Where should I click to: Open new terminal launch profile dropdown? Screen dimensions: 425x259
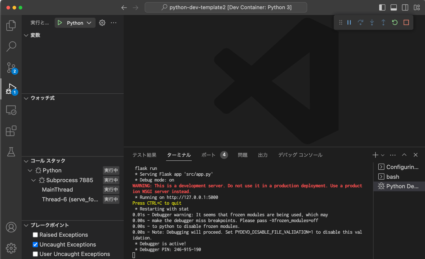(x=383, y=155)
